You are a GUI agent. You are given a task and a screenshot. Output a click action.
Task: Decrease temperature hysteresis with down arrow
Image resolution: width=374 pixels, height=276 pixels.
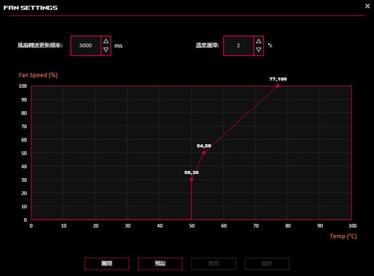pos(258,50)
